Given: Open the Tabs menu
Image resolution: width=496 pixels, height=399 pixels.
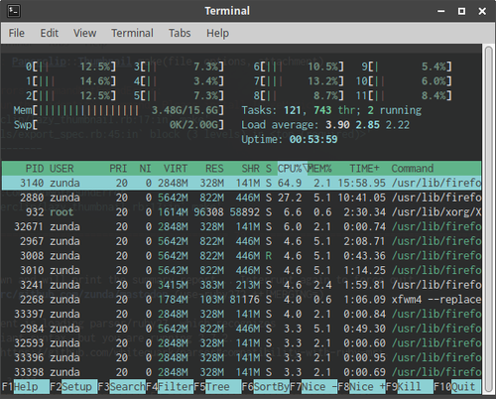Looking at the screenshot, I should pos(180,33).
